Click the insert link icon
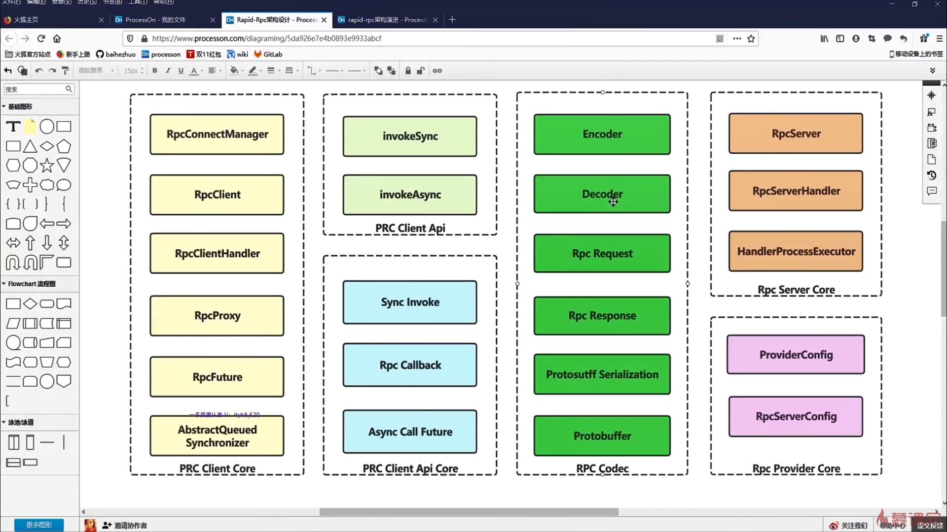The image size is (947, 532). coord(437,70)
